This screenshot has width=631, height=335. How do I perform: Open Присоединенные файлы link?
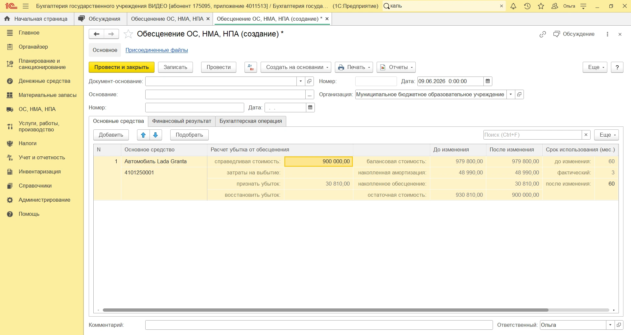[157, 50]
